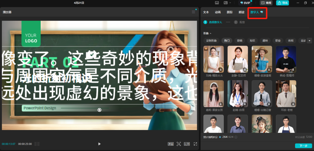Download icon on 姗姗-出镜记者 avatar

[x=269, y=104]
